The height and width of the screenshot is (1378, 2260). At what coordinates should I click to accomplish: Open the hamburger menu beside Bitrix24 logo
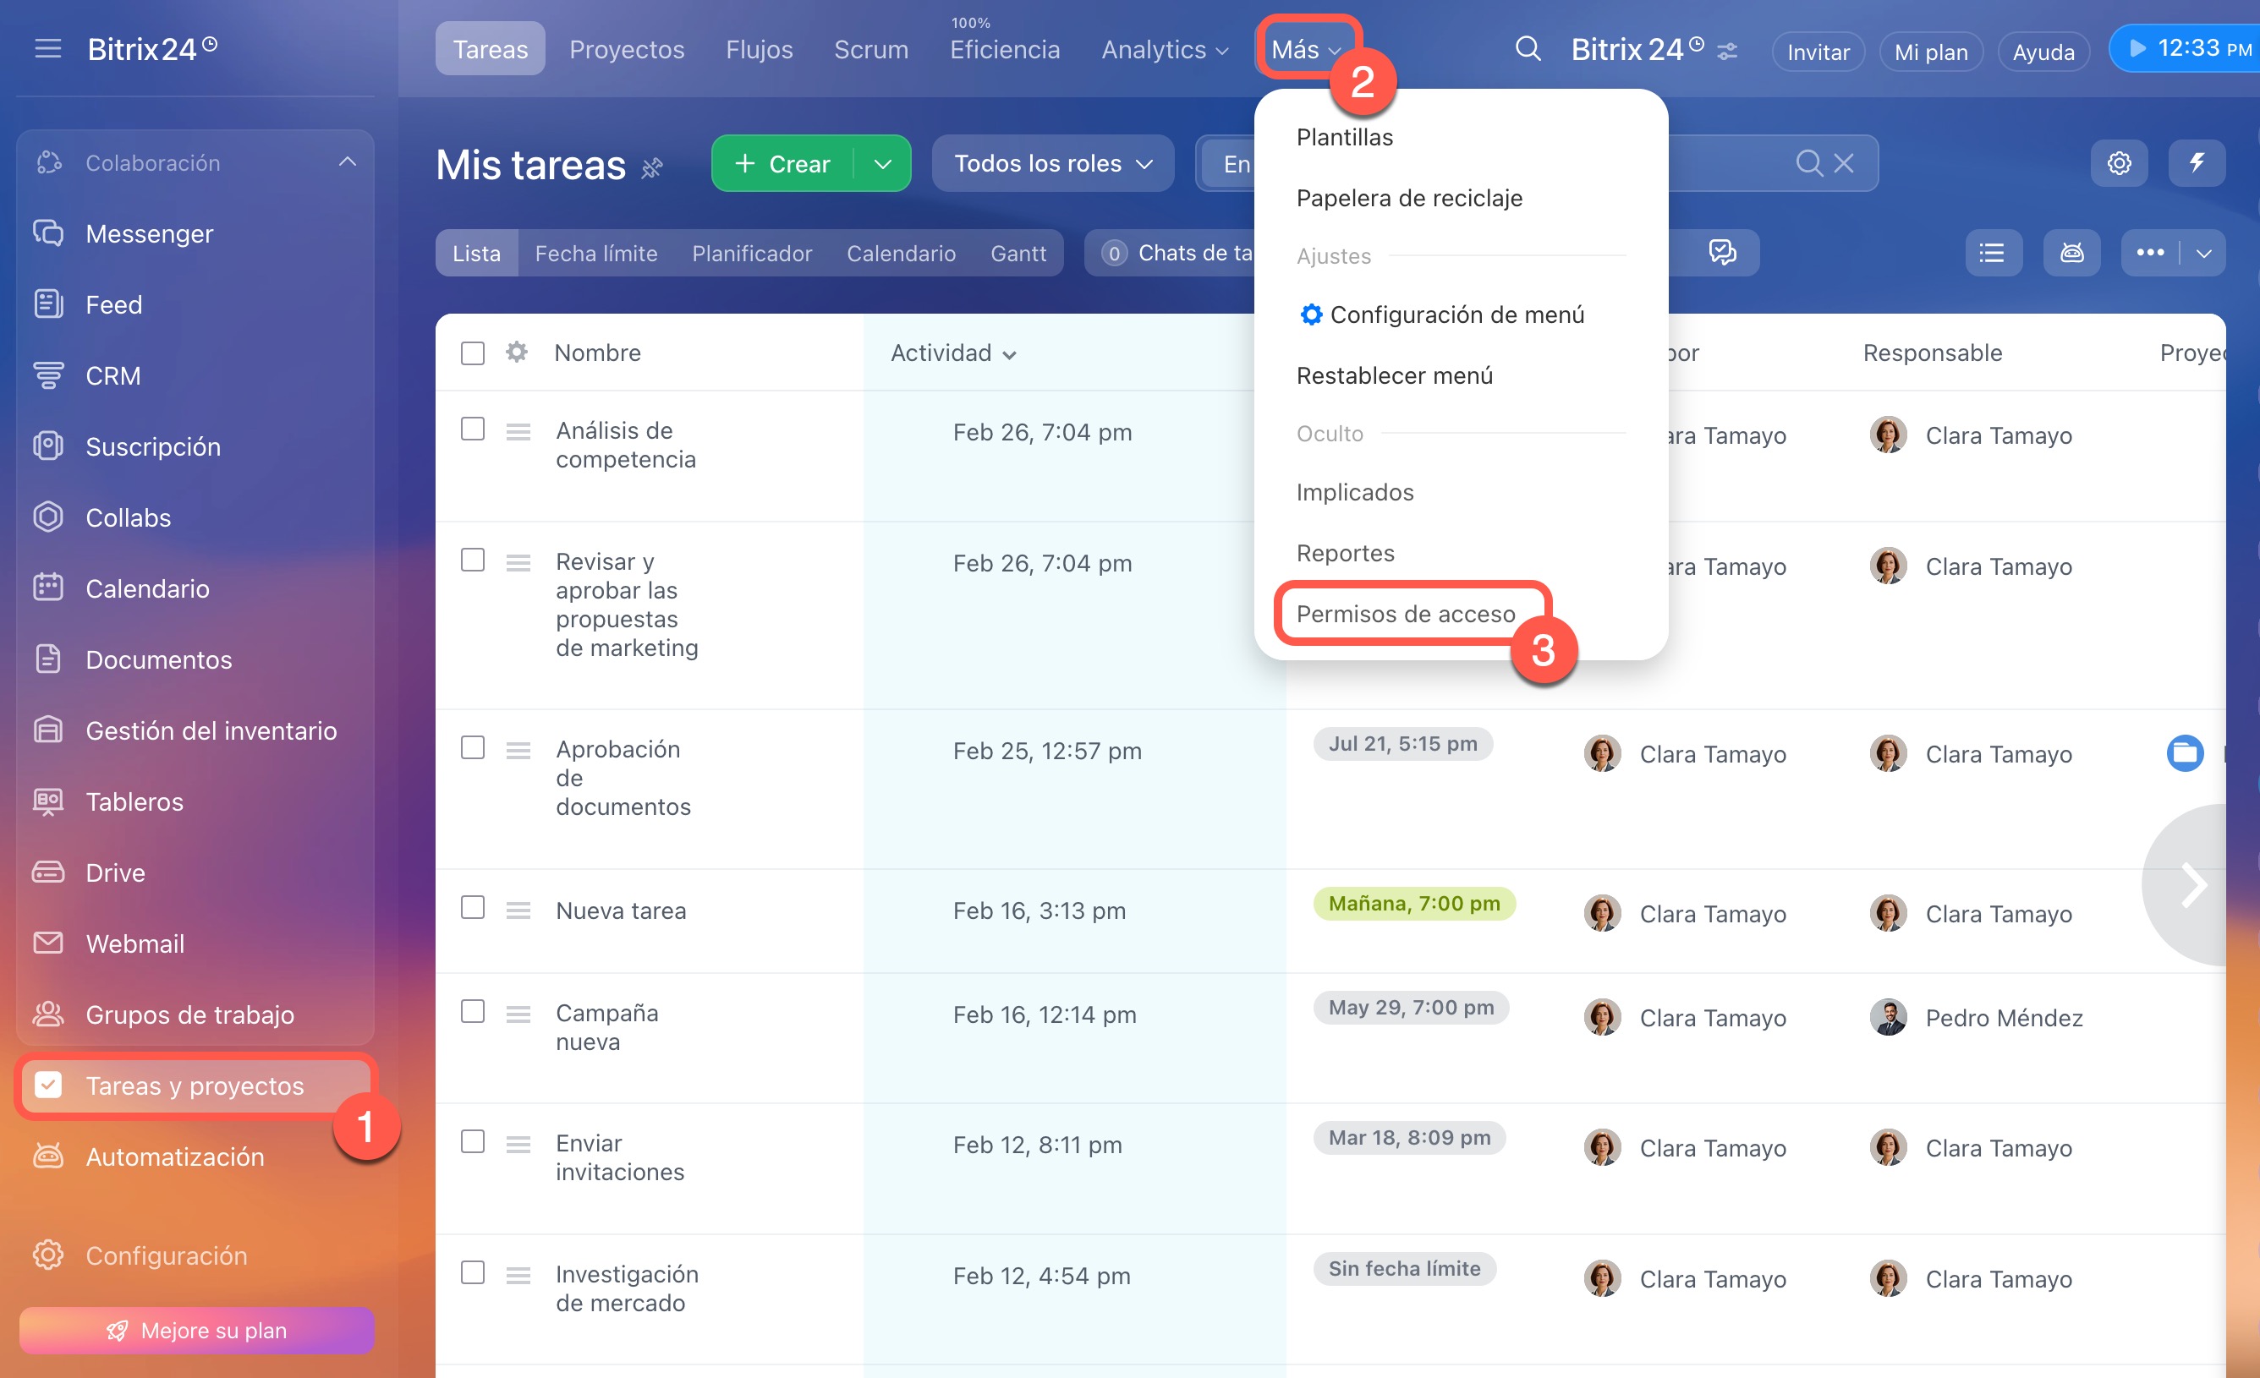point(47,48)
